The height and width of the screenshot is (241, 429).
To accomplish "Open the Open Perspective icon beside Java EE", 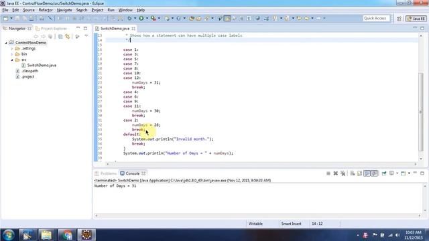I will [400, 19].
